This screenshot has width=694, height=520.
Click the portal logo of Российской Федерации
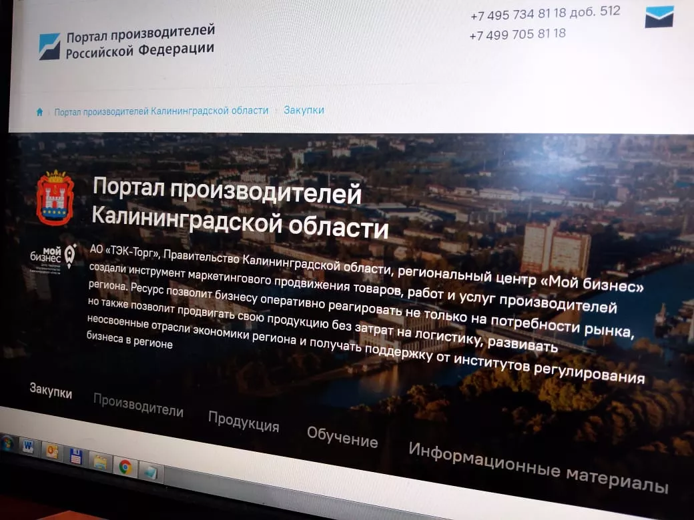tap(49, 47)
